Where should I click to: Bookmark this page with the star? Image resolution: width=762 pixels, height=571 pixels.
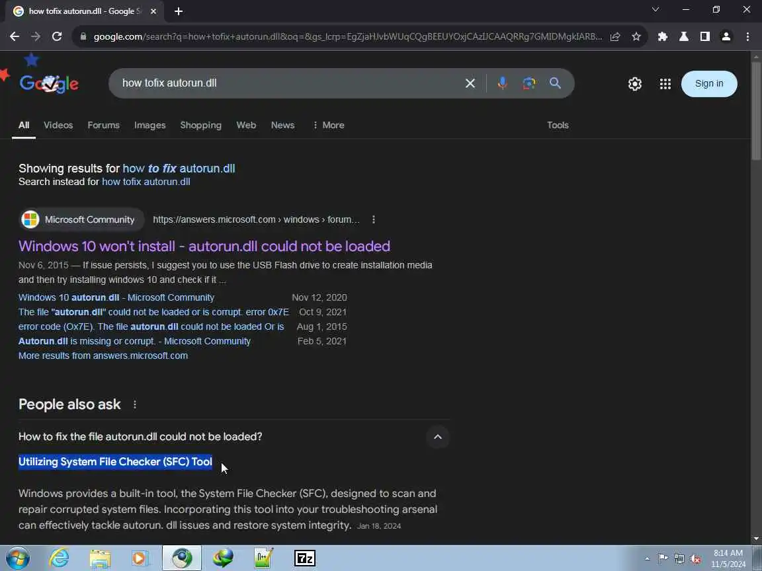(x=636, y=36)
